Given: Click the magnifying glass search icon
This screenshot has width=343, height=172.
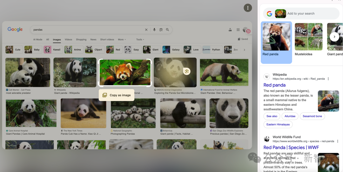Looking at the screenshot, I should coord(167,30).
